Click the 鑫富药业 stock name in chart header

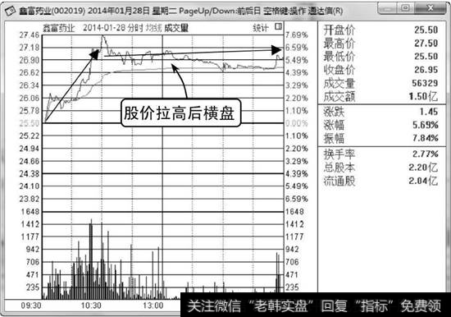pyautogui.click(x=59, y=28)
